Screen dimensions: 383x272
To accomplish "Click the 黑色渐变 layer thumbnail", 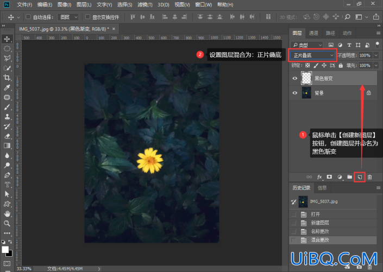I will coord(306,78).
